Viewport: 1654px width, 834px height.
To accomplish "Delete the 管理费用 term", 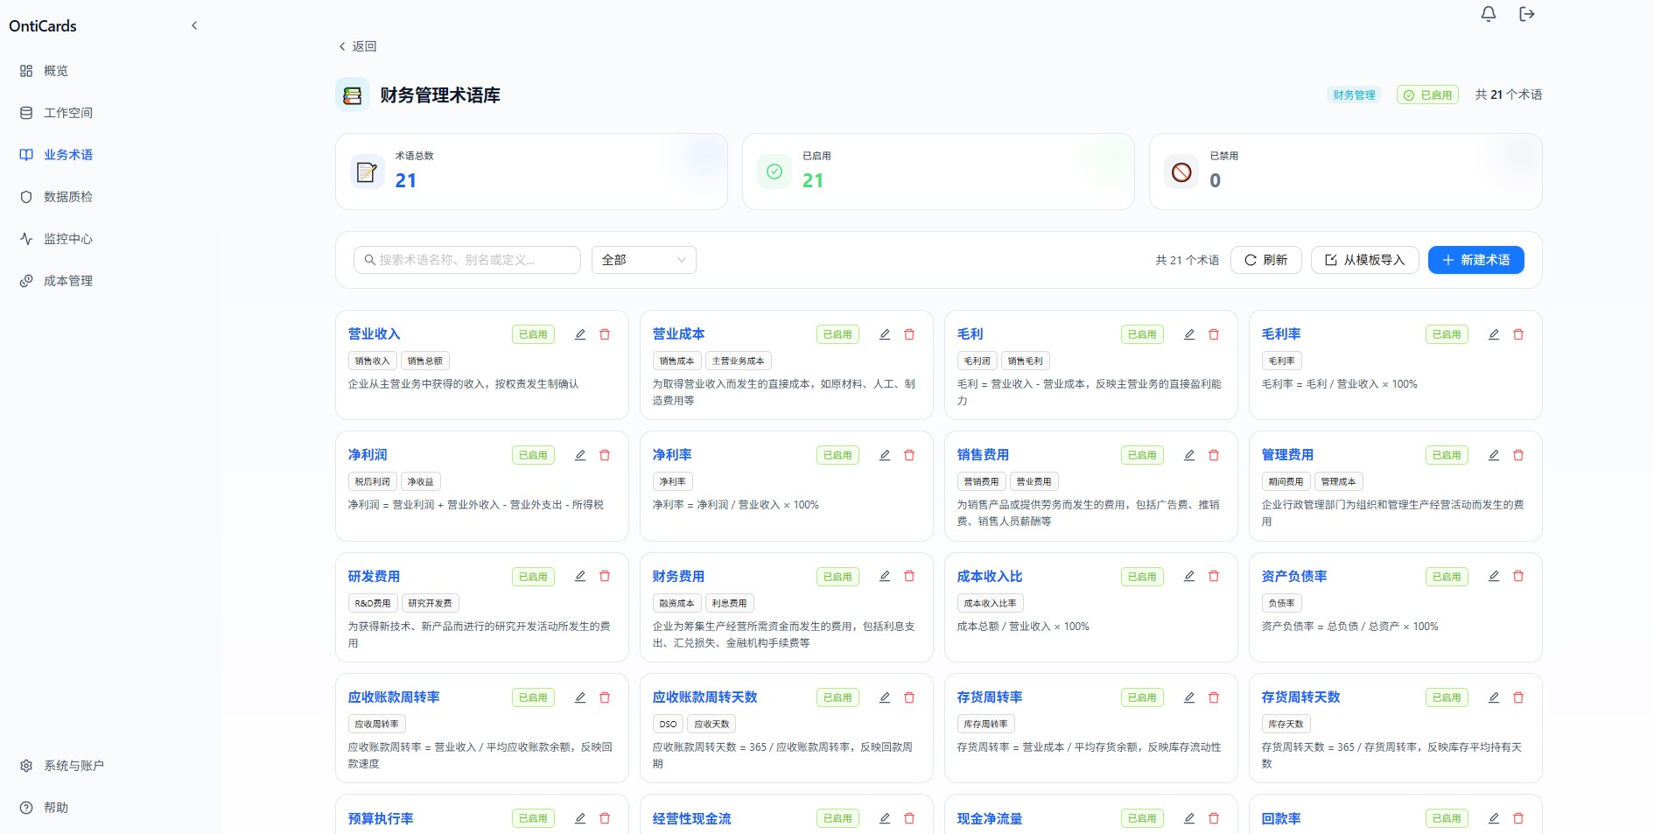I will coord(1518,455).
